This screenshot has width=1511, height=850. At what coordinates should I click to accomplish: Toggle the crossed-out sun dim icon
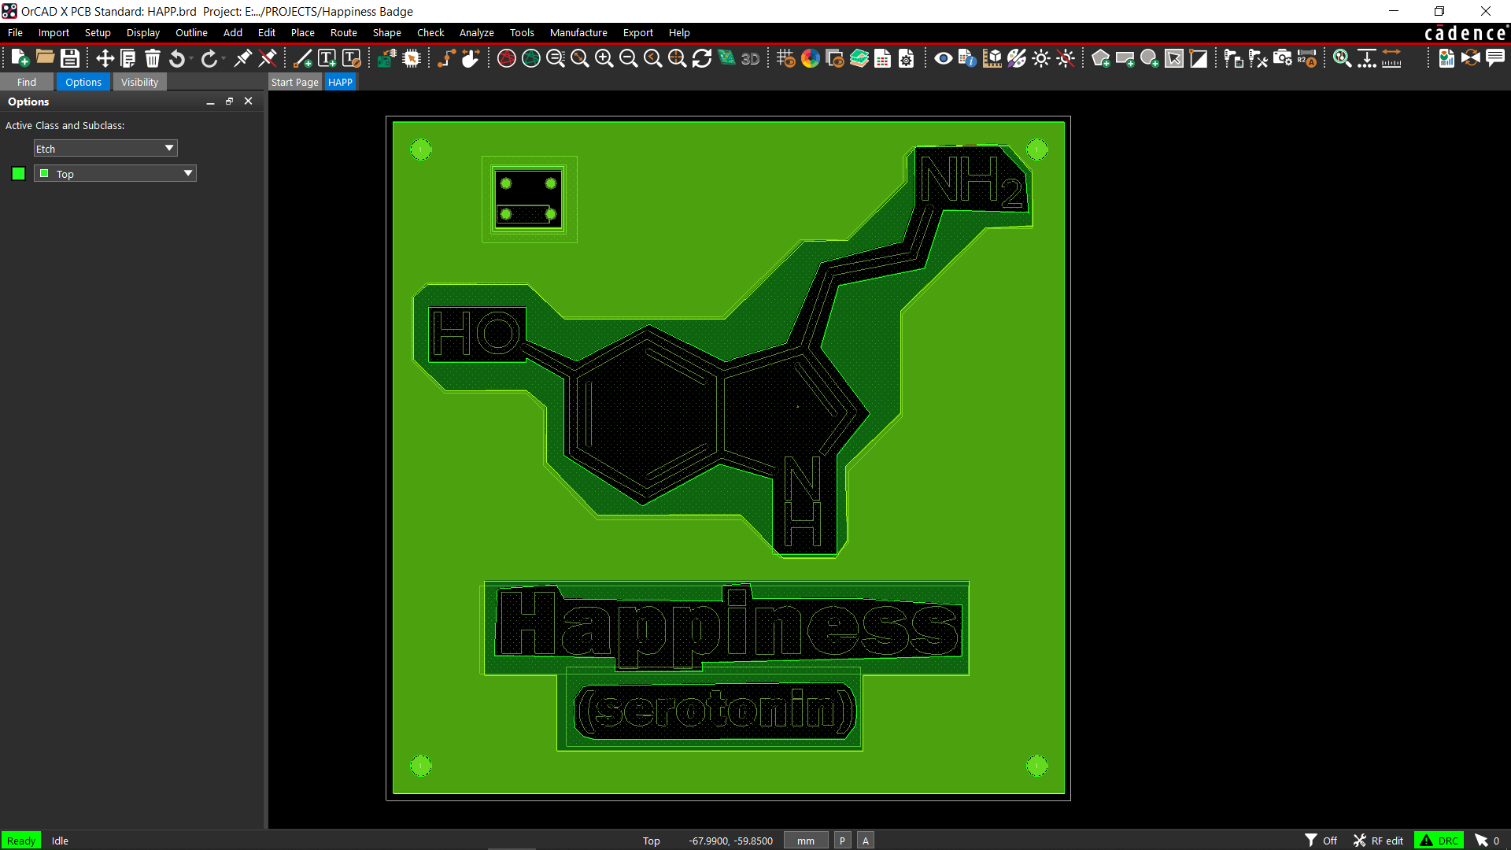point(1066,58)
